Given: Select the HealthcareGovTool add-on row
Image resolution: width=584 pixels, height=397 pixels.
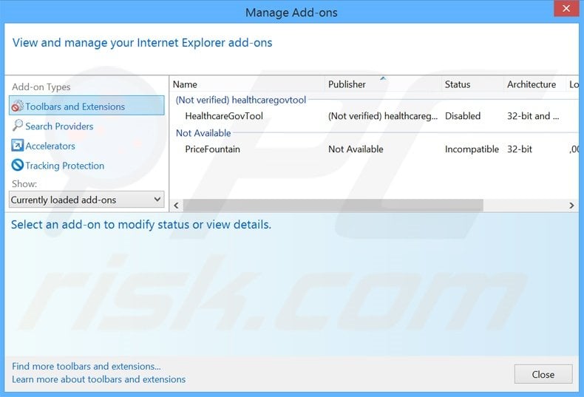Looking at the screenshot, I should [x=374, y=116].
